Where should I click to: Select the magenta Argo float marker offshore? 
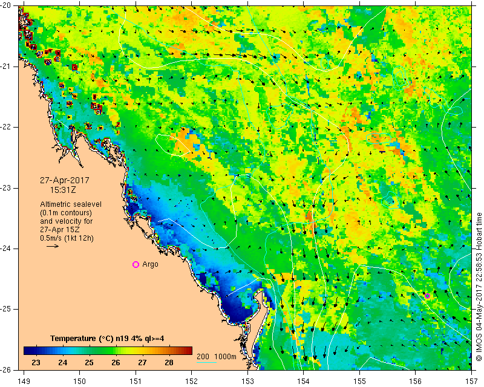click(427, 296)
